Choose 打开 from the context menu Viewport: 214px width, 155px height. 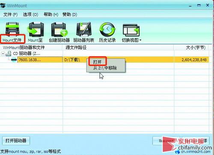(x=98, y=62)
